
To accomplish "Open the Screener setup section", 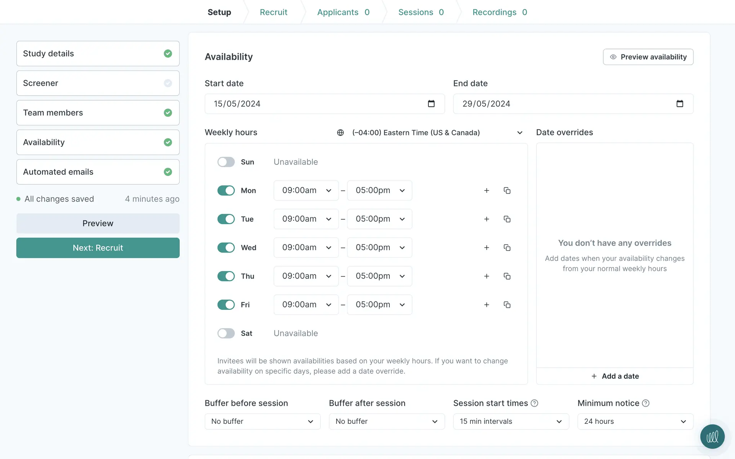I will (x=98, y=83).
